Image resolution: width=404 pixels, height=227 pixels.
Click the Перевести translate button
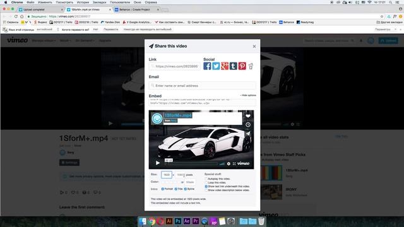(x=111, y=30)
